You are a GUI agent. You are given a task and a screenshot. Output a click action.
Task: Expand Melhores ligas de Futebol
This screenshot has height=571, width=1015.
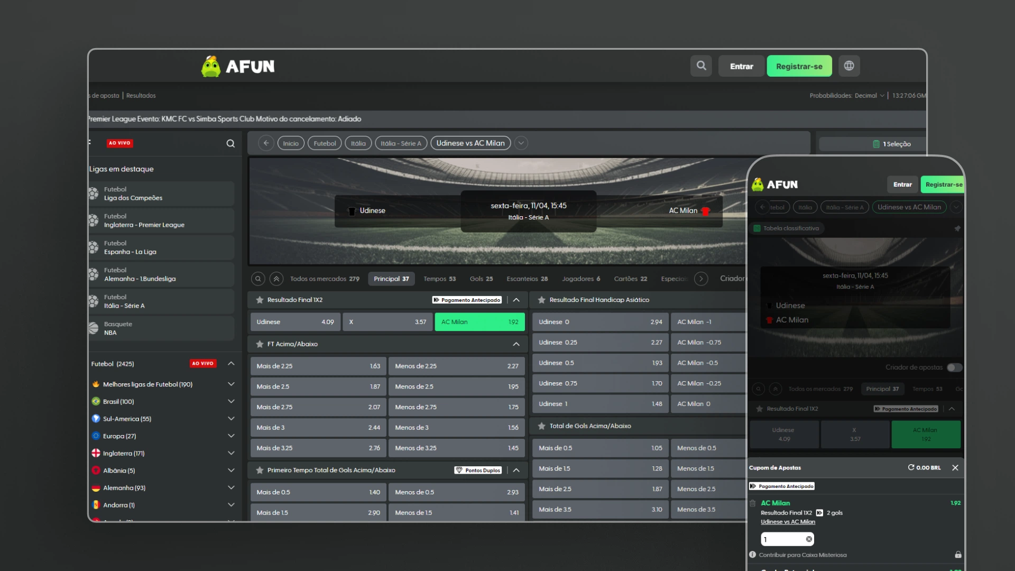pyautogui.click(x=231, y=384)
